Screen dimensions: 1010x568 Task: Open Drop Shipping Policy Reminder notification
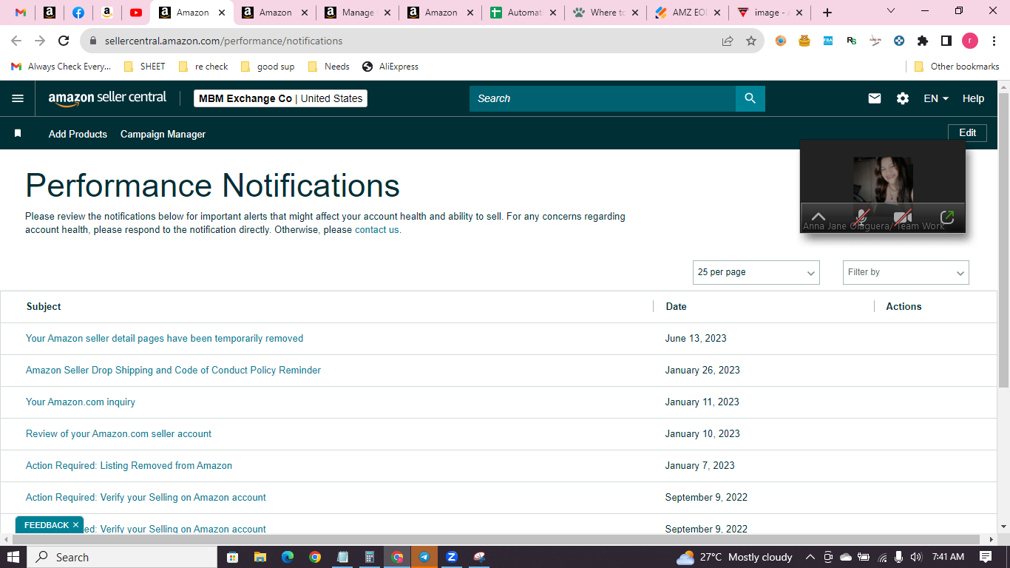(173, 370)
